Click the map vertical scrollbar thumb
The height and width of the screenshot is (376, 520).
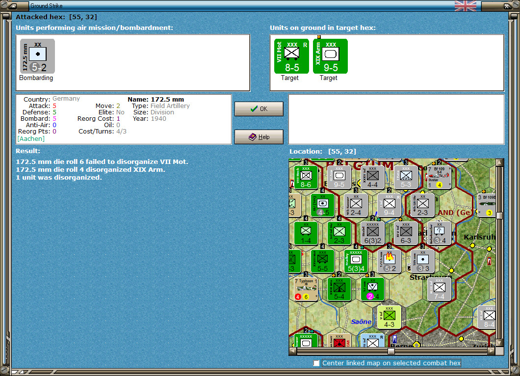click(499, 215)
